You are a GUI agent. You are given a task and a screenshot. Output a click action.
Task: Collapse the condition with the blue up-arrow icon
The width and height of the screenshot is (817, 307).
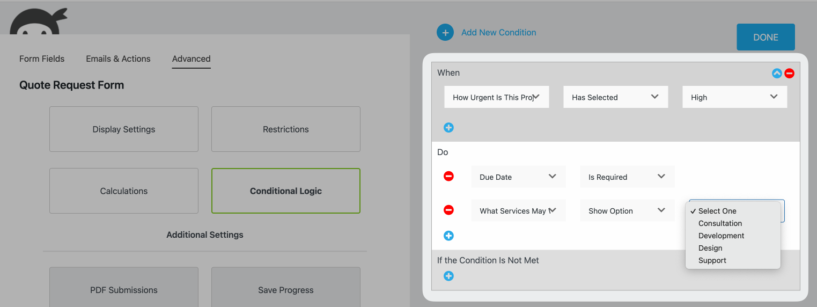pos(776,74)
